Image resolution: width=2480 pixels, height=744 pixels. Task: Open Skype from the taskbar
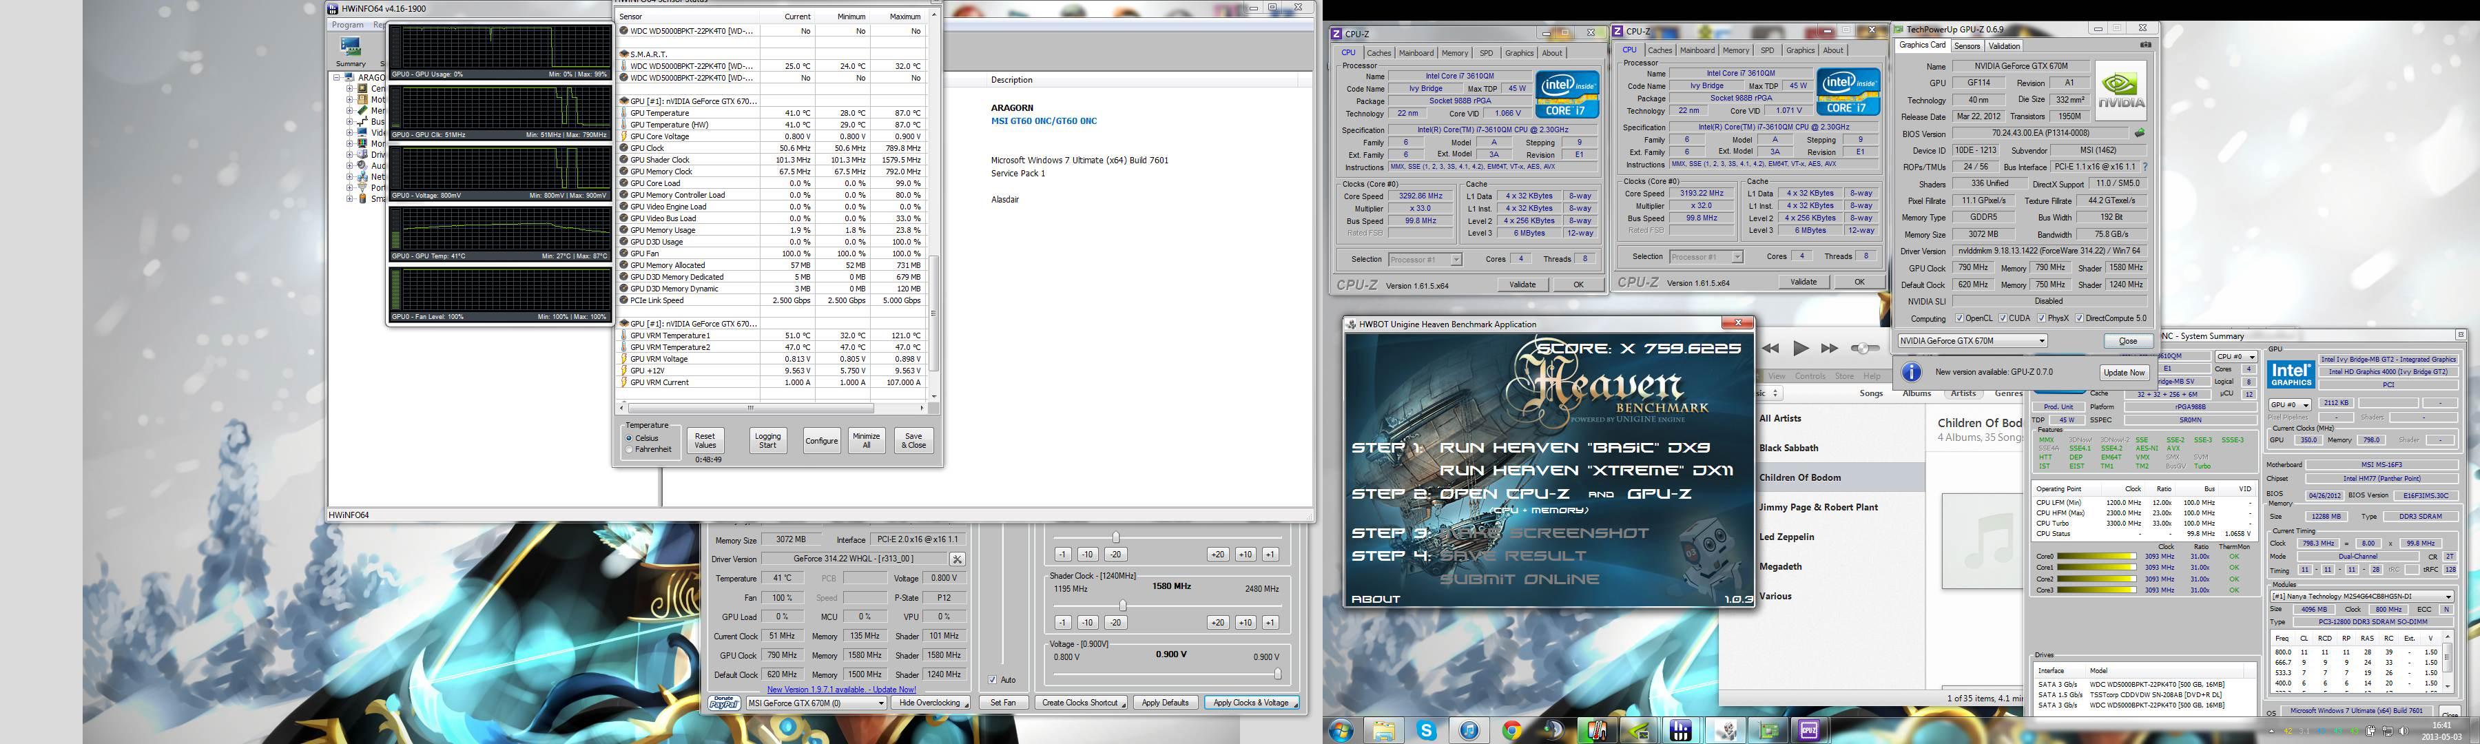coord(1426,730)
